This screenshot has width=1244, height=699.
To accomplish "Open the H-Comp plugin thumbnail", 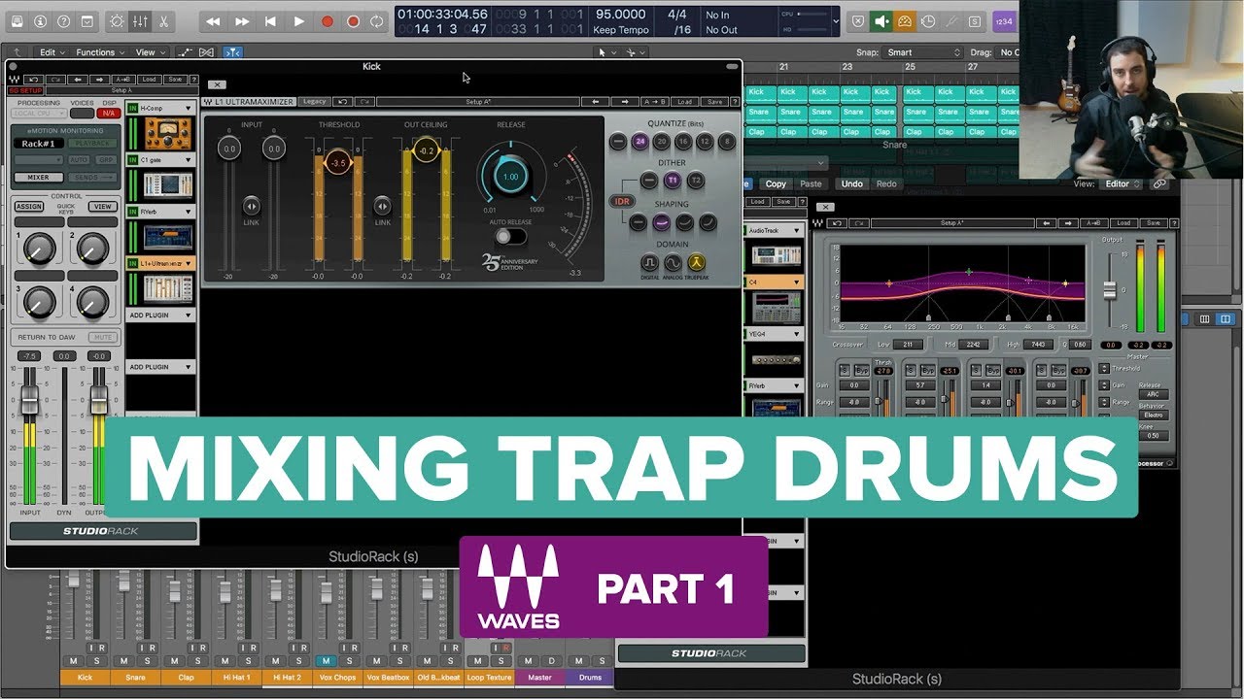I will (167, 133).
